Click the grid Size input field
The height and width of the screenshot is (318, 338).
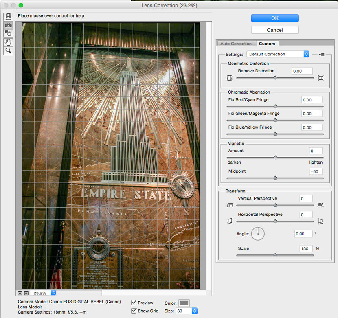[x=184, y=311]
